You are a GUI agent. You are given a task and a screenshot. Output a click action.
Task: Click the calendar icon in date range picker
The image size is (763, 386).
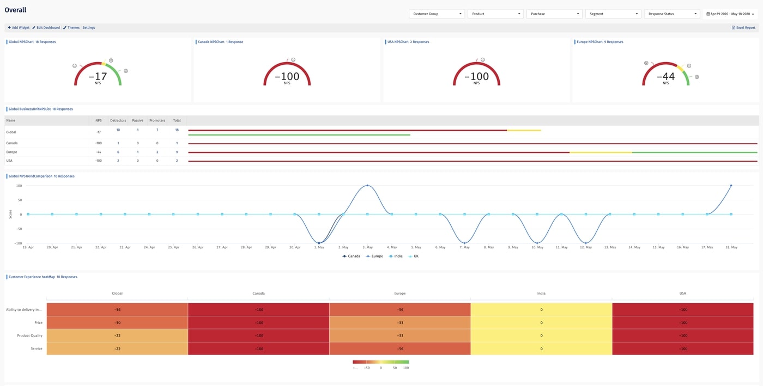pos(707,14)
